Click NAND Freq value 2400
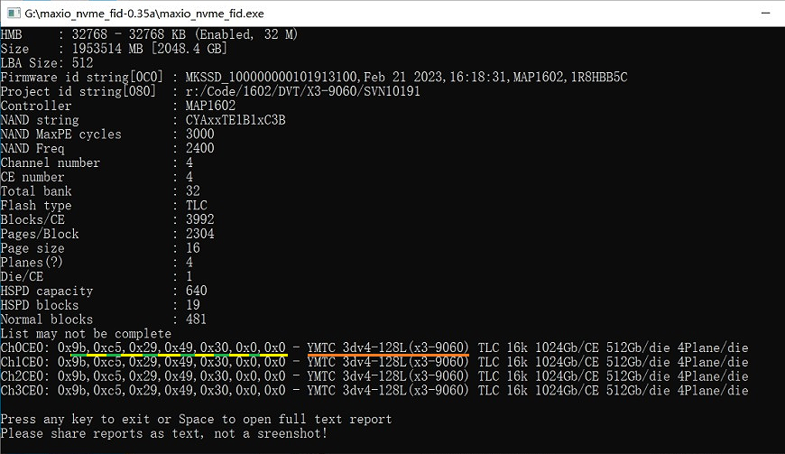This screenshot has width=785, height=454. (x=199, y=149)
